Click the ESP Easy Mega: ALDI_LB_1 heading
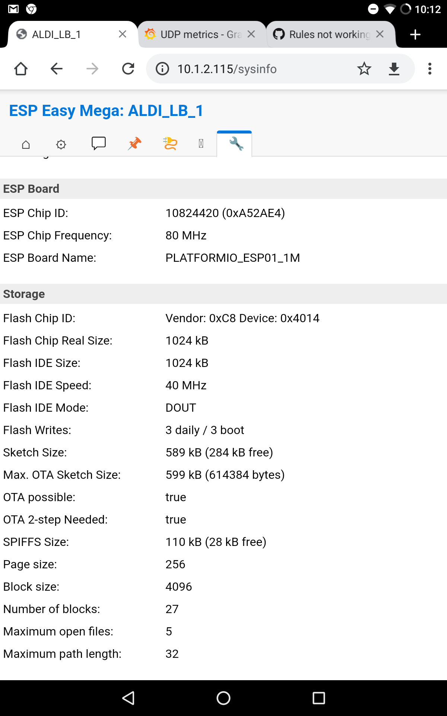Image resolution: width=447 pixels, height=716 pixels. pos(106,111)
